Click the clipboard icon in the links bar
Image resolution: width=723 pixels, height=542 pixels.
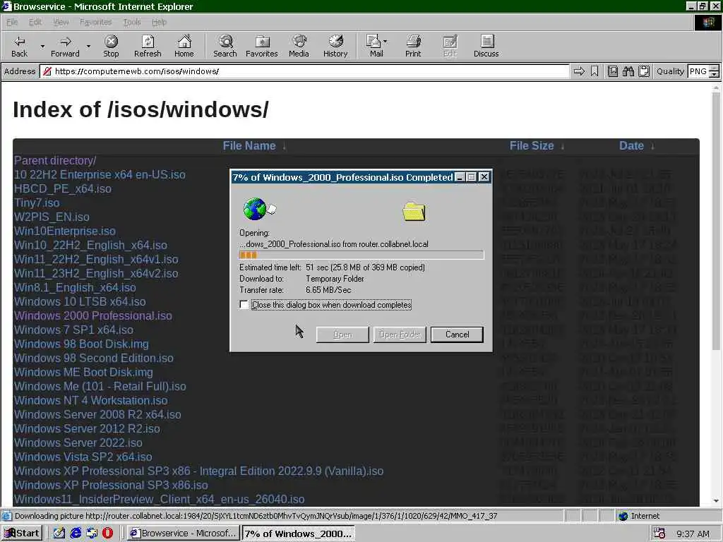click(644, 71)
